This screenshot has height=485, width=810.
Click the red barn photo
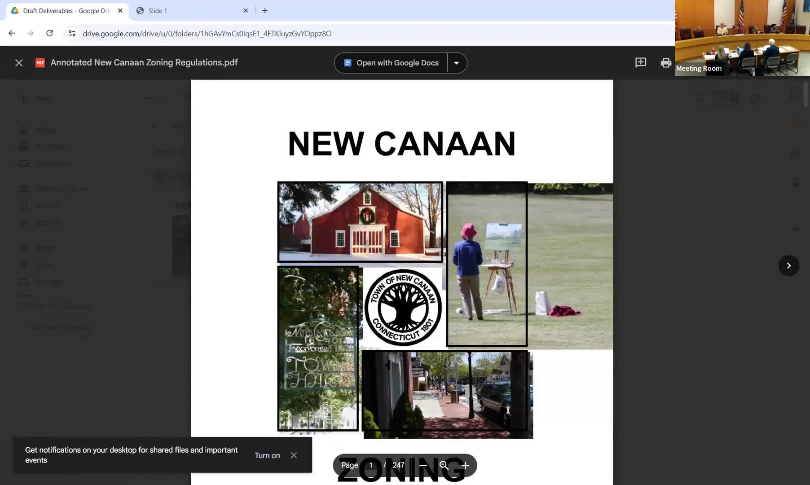pyautogui.click(x=360, y=222)
